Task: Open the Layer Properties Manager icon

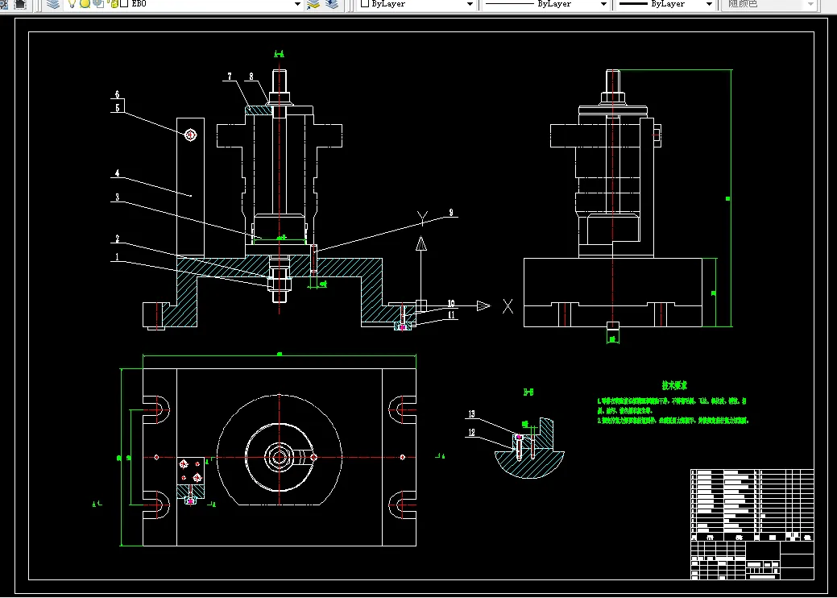Action: [x=53, y=4]
